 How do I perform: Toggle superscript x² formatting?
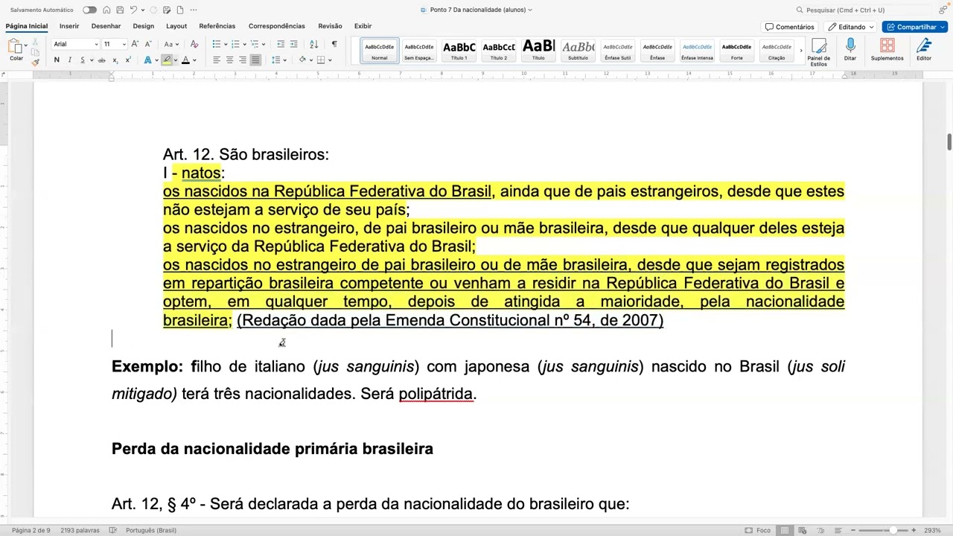point(128,60)
